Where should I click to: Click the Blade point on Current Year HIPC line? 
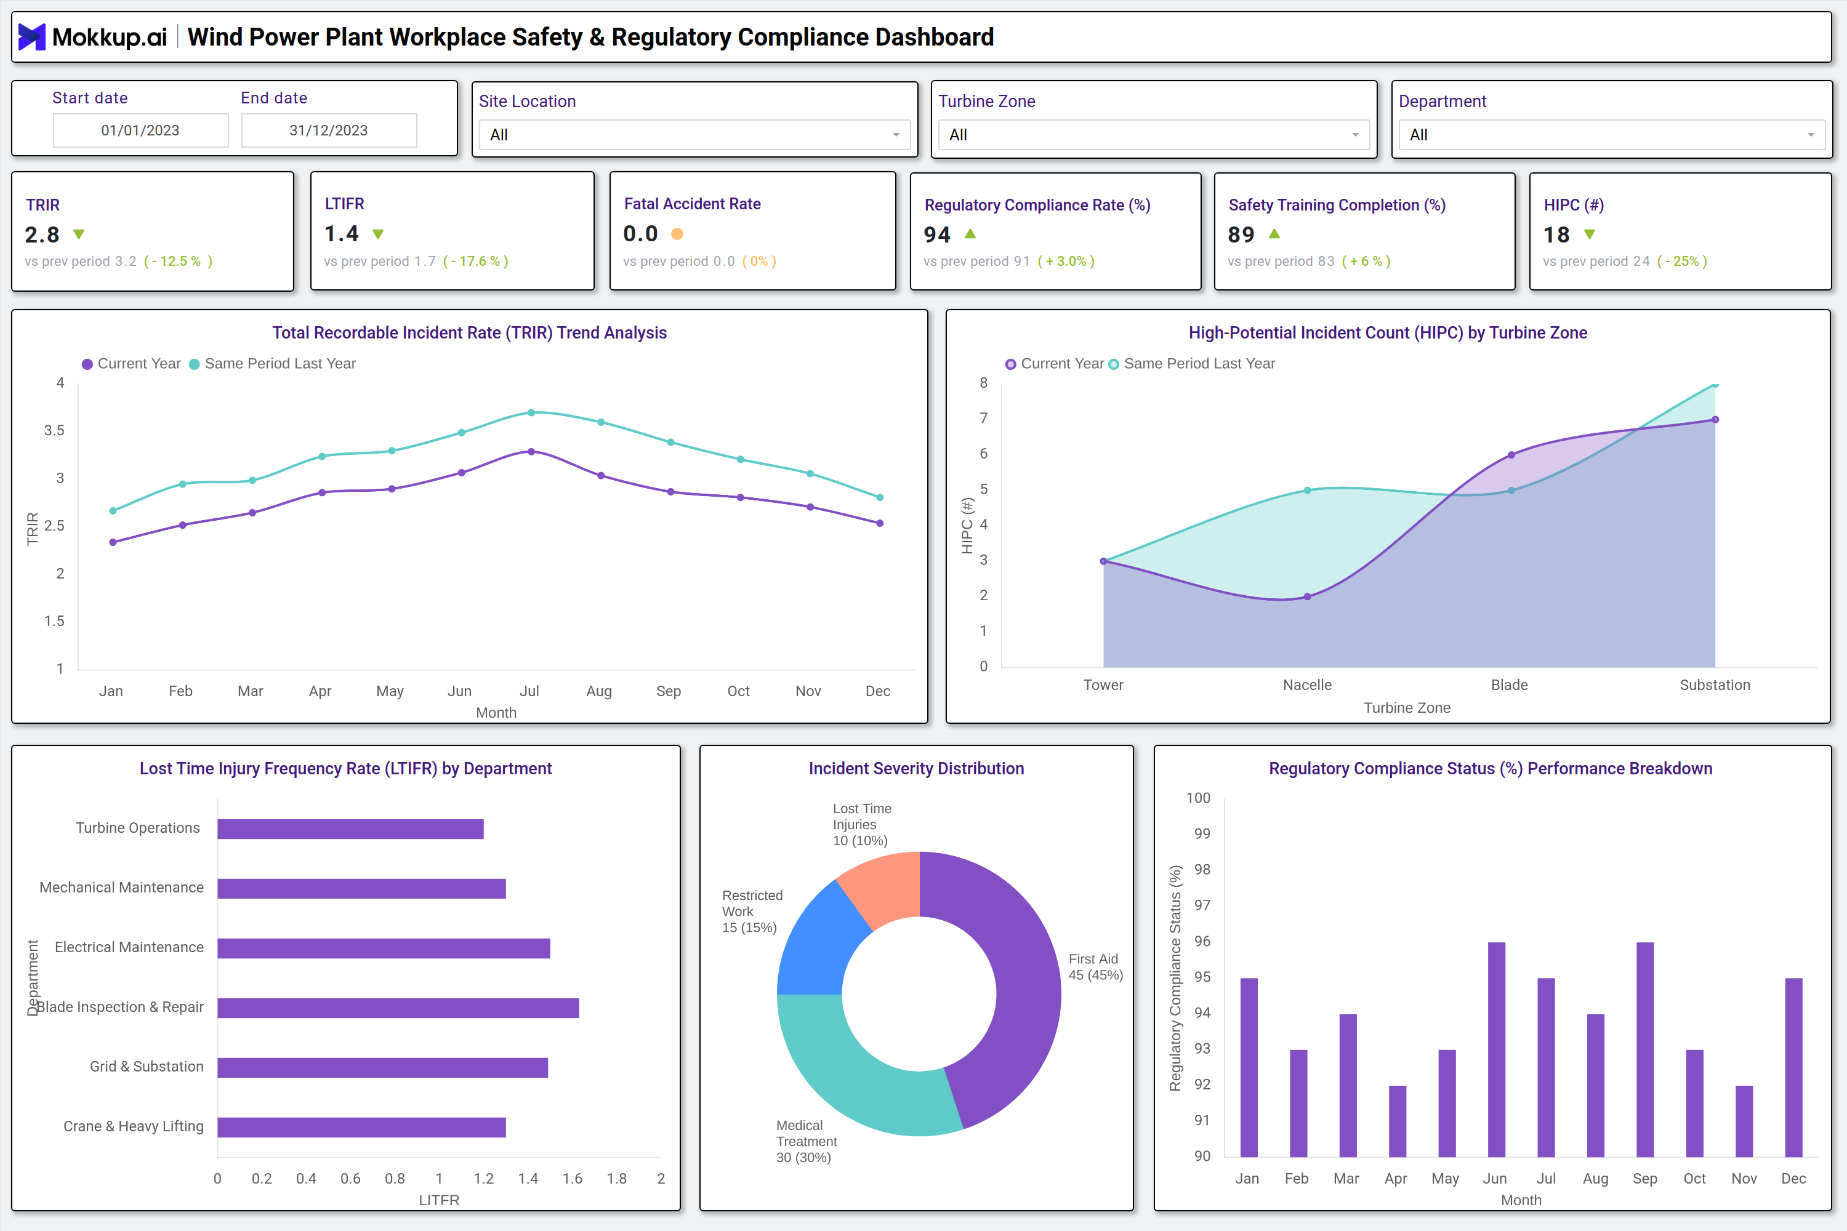[x=1511, y=455]
